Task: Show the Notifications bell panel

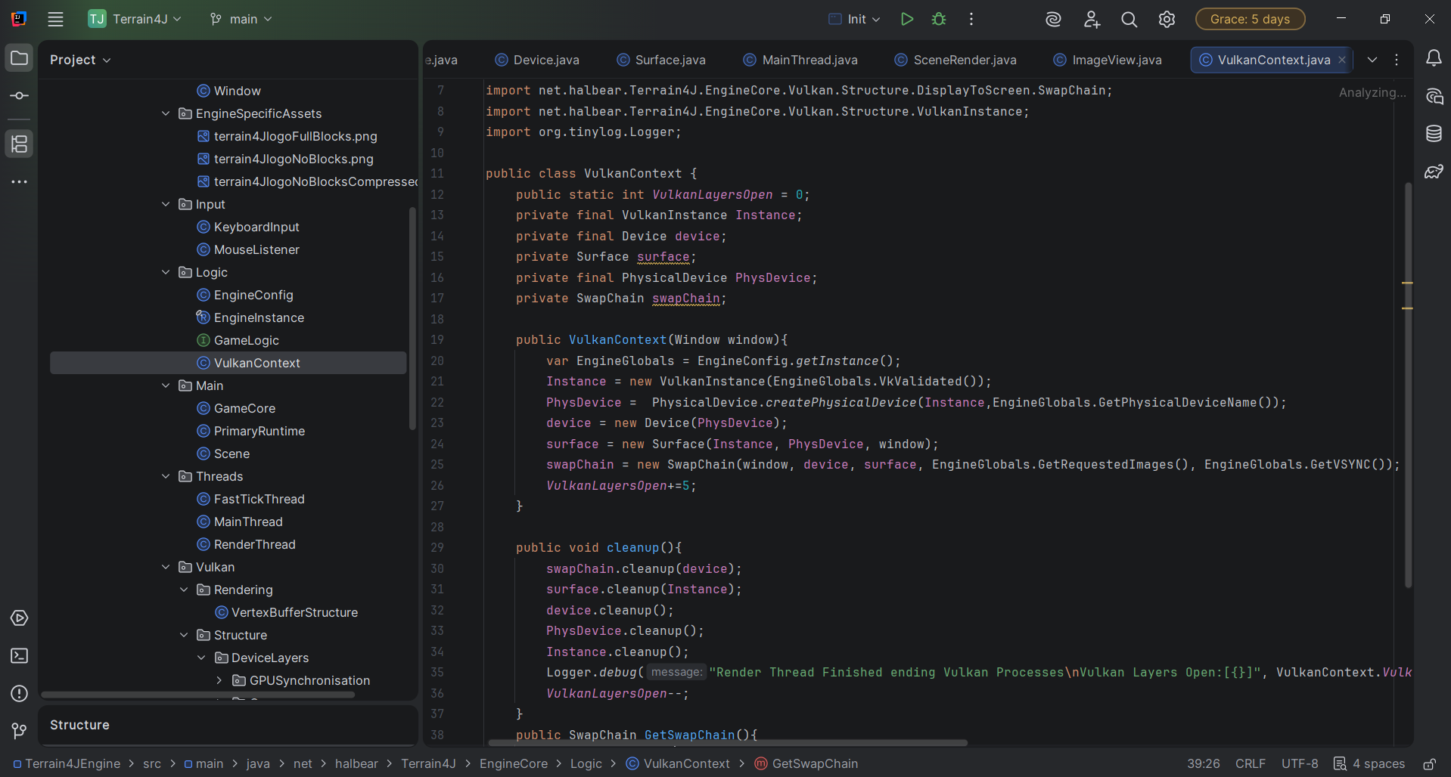Action: tap(1434, 58)
